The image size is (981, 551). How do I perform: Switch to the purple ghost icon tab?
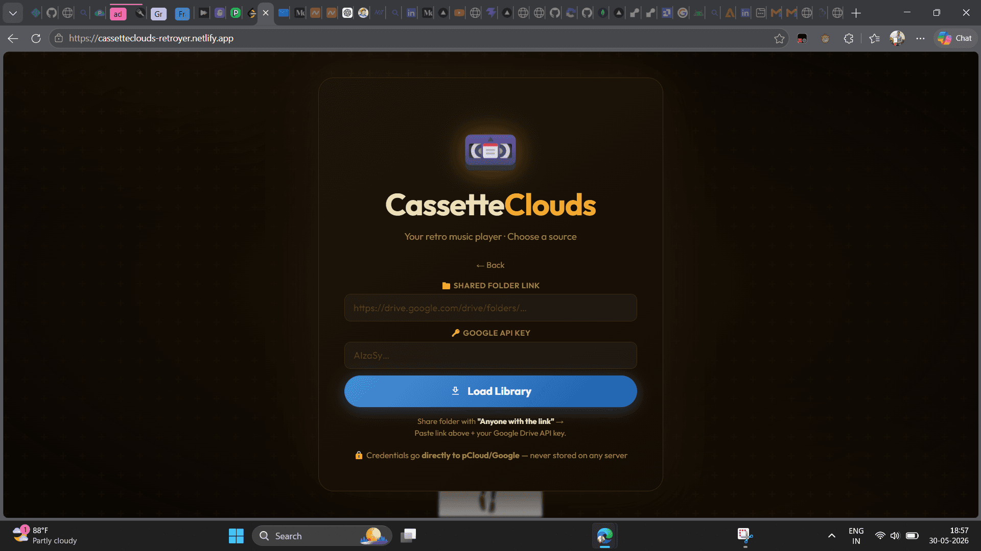coord(220,13)
